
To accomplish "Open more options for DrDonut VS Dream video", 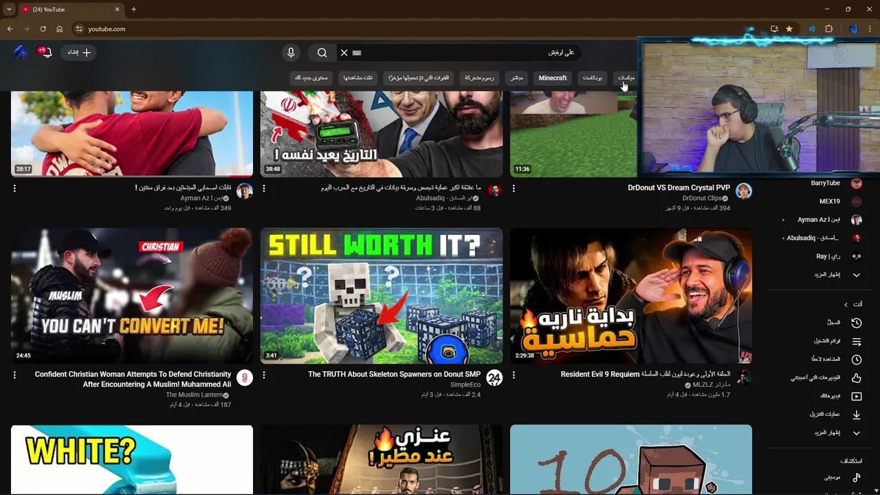I will (514, 188).
